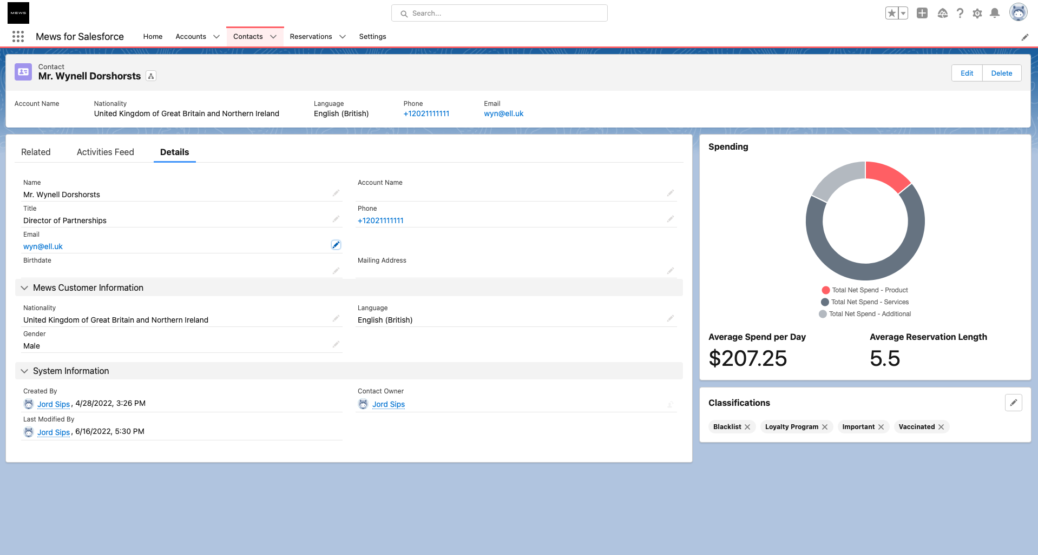The width and height of the screenshot is (1038, 555).
Task: Open the Reservations tab
Action: pyautogui.click(x=311, y=37)
